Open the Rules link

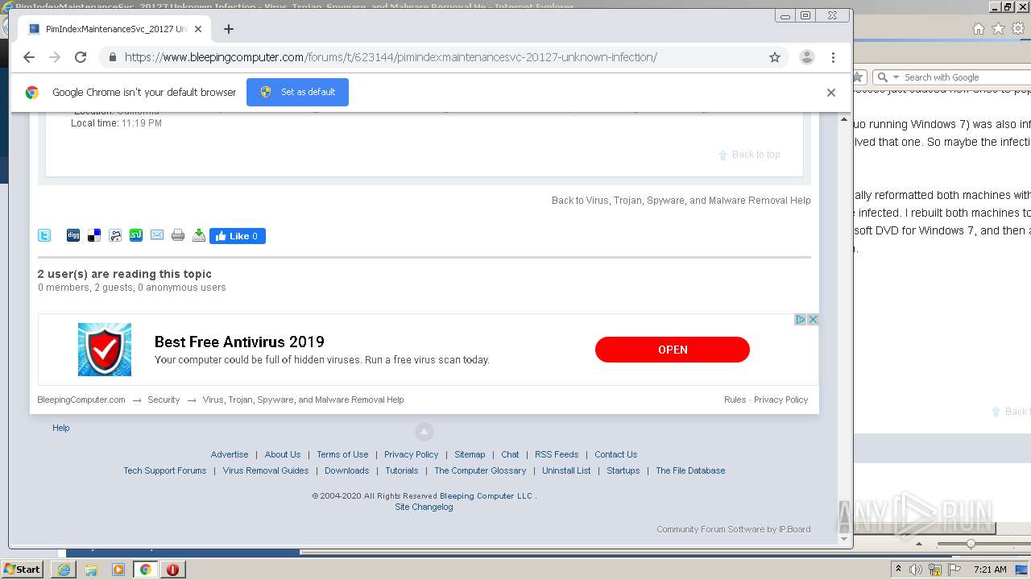735,400
